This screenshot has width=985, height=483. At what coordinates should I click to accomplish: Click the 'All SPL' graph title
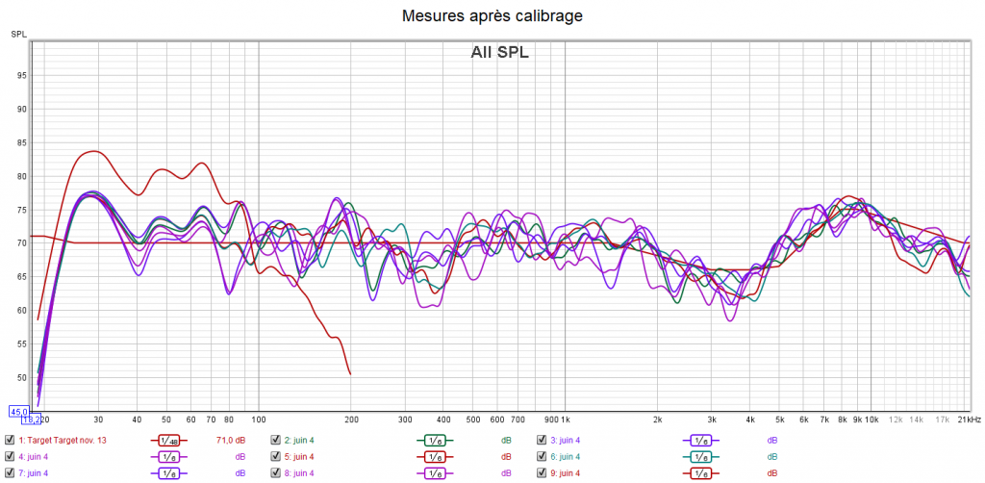tap(499, 52)
